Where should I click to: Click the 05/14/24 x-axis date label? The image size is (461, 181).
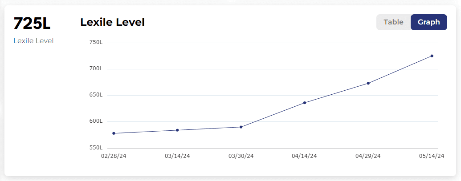[432, 156]
